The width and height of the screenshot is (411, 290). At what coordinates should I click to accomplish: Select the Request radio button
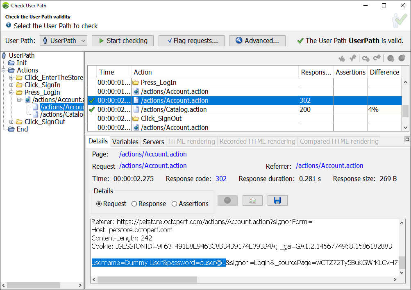[x=99, y=204]
